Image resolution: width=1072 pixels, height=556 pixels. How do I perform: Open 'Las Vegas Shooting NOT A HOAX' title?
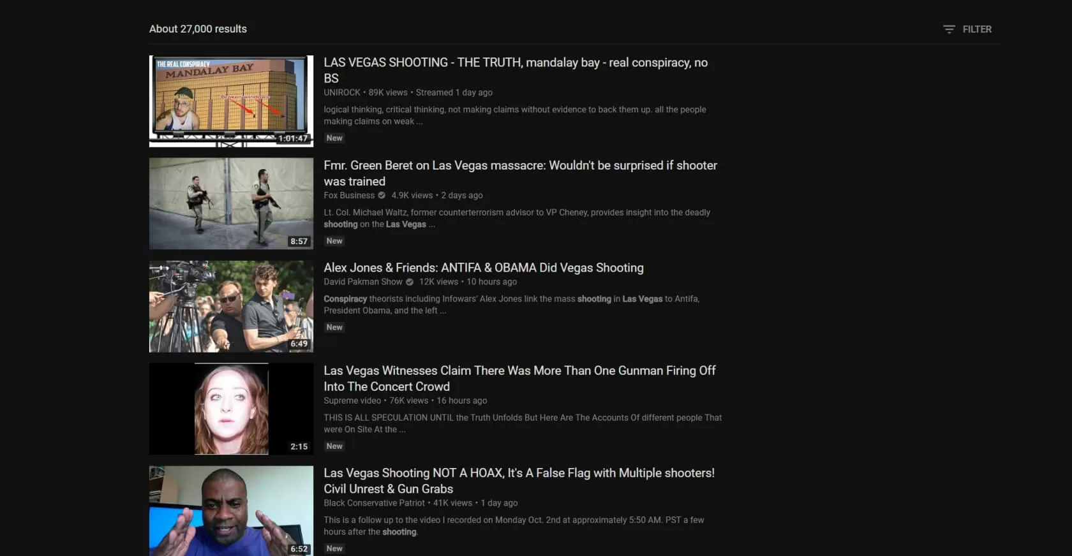519,481
